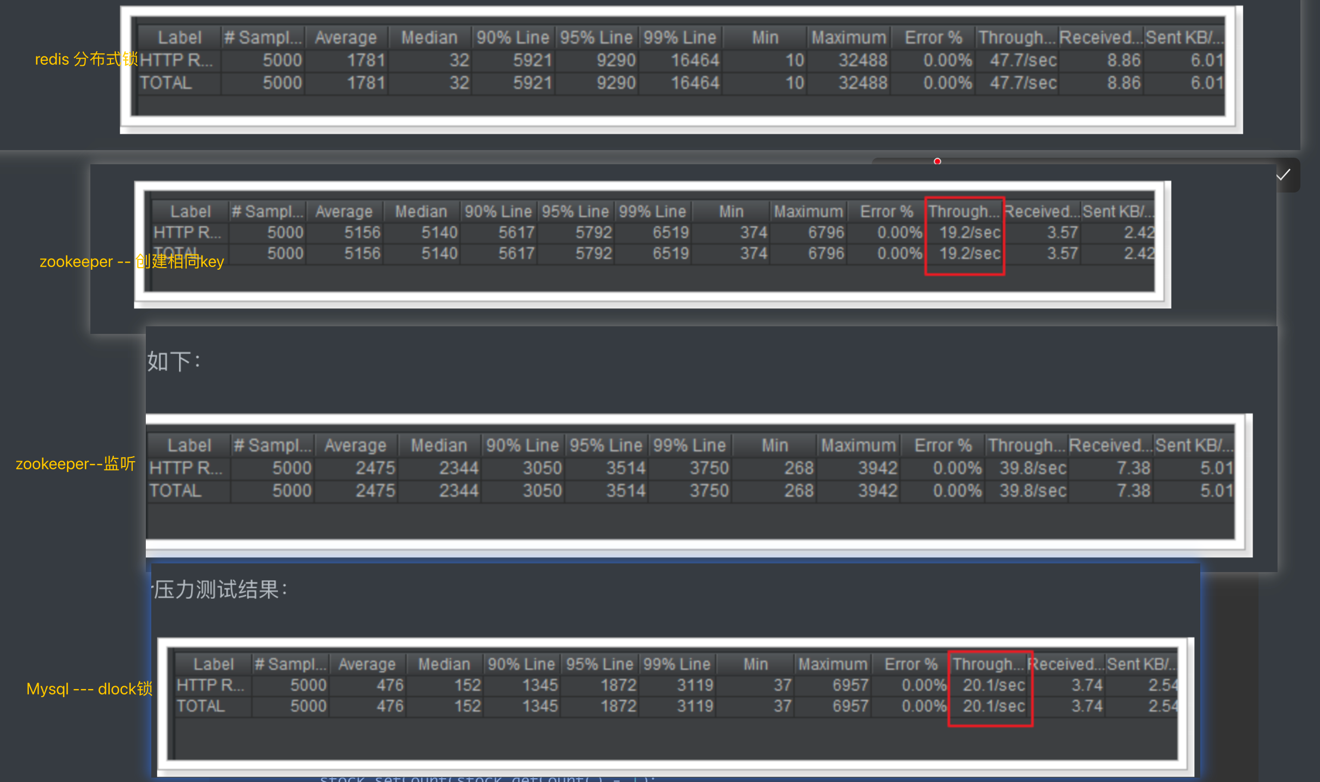Click the checkmark confirm icon

[1283, 175]
